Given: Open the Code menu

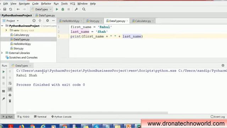Looking at the screenshot, I should coord(35,4).
